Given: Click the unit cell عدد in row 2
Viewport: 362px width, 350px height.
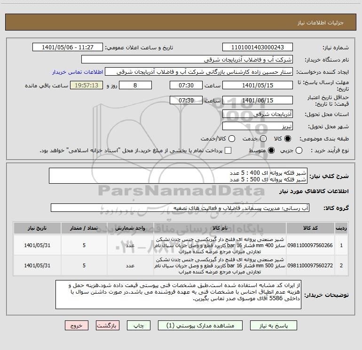Looking at the screenshot, I should (x=130, y=265).
